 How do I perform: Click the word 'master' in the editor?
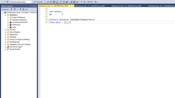point(58,11)
